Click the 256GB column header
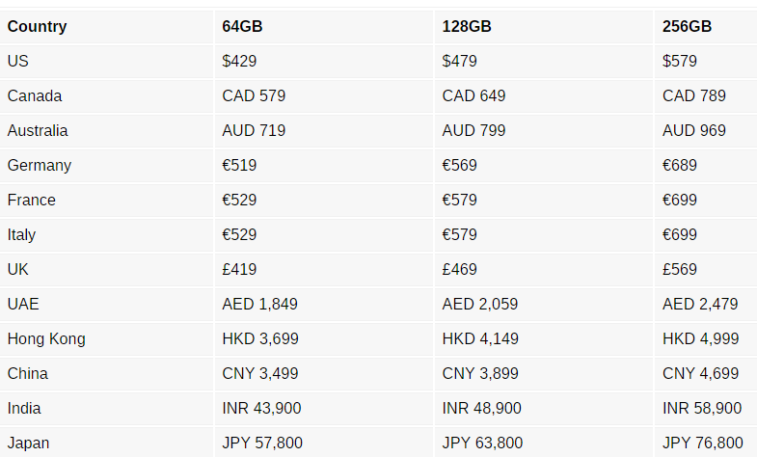The width and height of the screenshot is (757, 457). pos(687,27)
